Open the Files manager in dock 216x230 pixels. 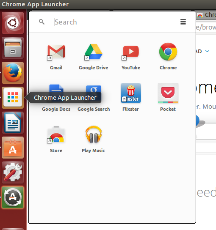pyautogui.click(x=13, y=48)
